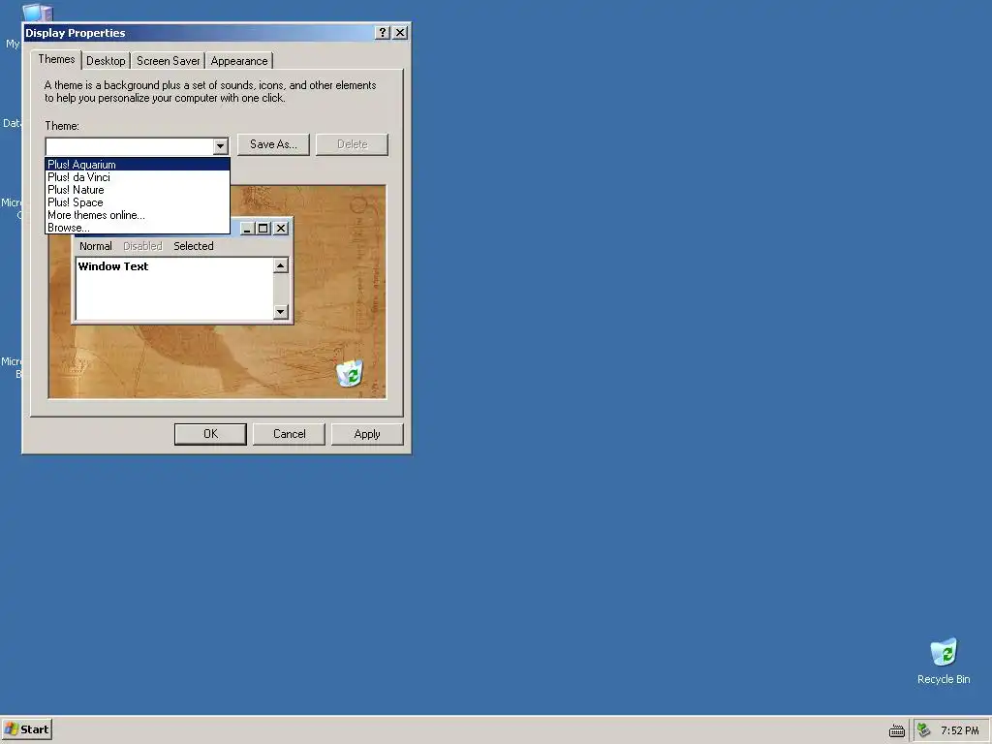Select the Recycle Bin desktop icon

tap(944, 661)
